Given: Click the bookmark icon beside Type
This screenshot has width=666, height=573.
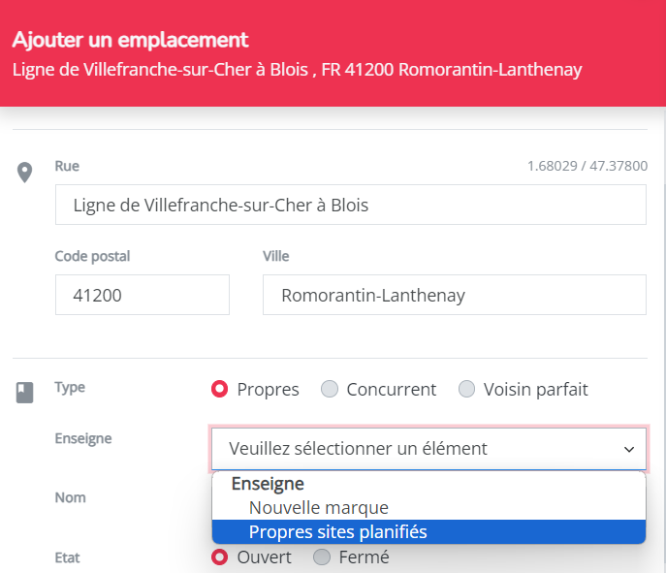Looking at the screenshot, I should pos(24,393).
